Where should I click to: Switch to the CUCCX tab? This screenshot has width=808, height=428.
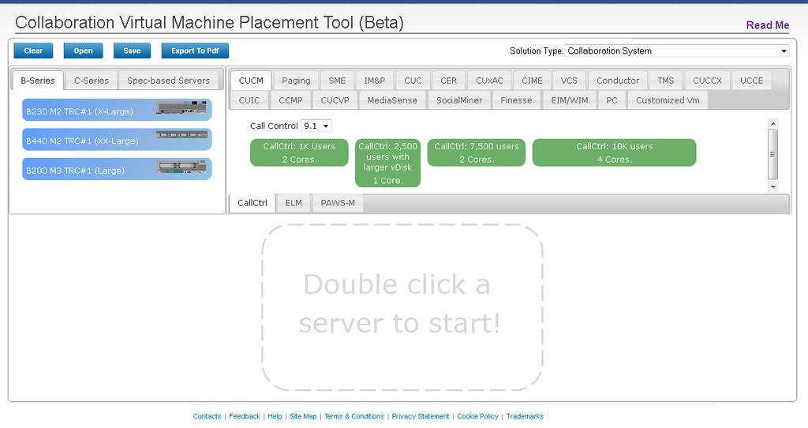[707, 81]
